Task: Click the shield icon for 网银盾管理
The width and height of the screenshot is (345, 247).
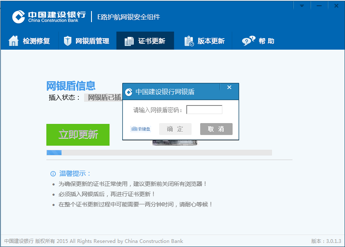Action: [x=68, y=41]
